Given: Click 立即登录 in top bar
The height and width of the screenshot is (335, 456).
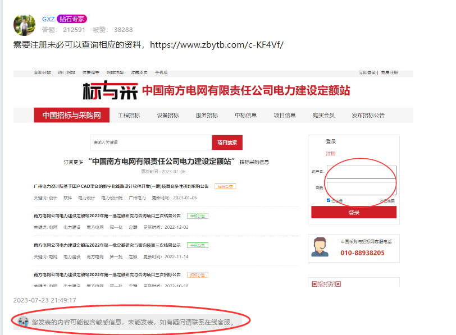Looking at the screenshot, I should (x=367, y=72).
